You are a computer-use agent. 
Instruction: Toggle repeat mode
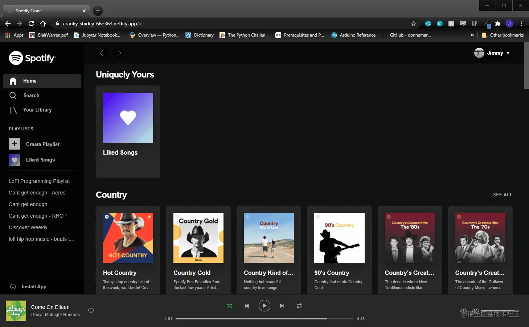[x=299, y=306]
